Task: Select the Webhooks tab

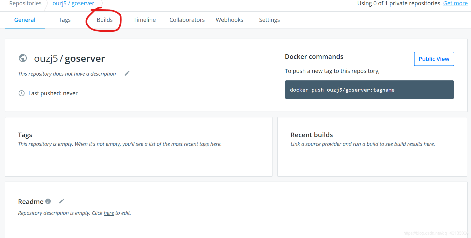Action: click(229, 20)
